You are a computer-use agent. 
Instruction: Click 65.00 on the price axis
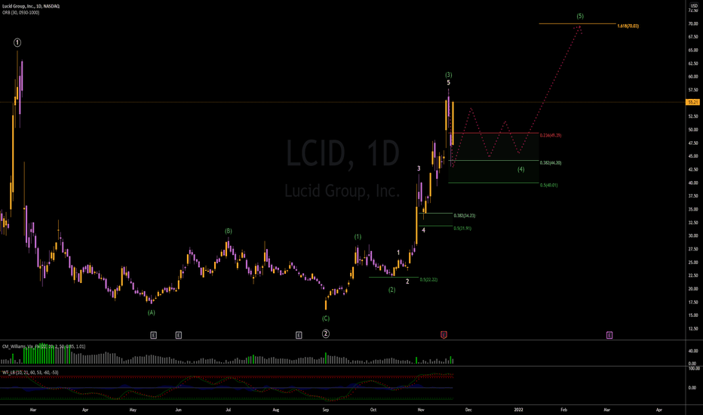(693, 51)
